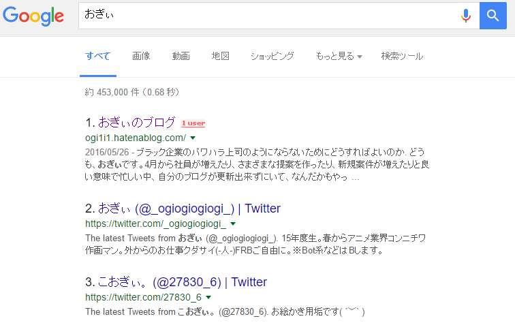Click the Google logo
The height and width of the screenshot is (323, 515).
pyautogui.click(x=33, y=16)
